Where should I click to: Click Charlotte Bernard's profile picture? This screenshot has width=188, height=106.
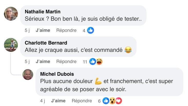pyautogui.click(x=11, y=45)
